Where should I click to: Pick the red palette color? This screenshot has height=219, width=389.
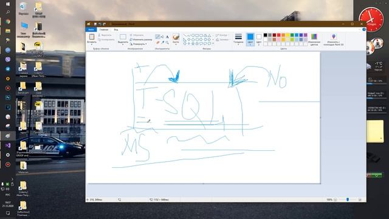click(278, 35)
